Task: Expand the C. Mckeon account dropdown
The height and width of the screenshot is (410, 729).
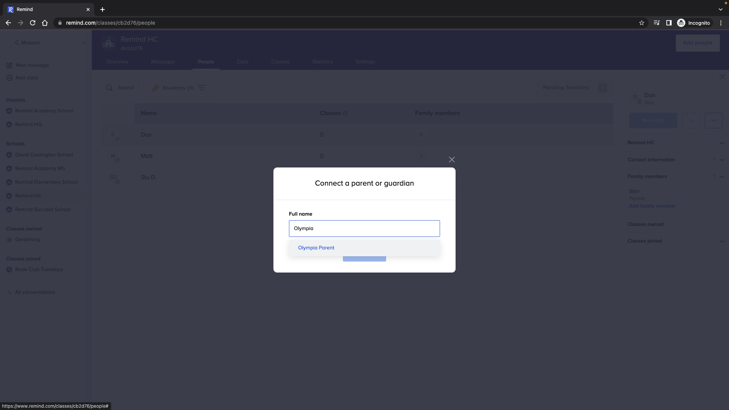Action: pos(84,43)
